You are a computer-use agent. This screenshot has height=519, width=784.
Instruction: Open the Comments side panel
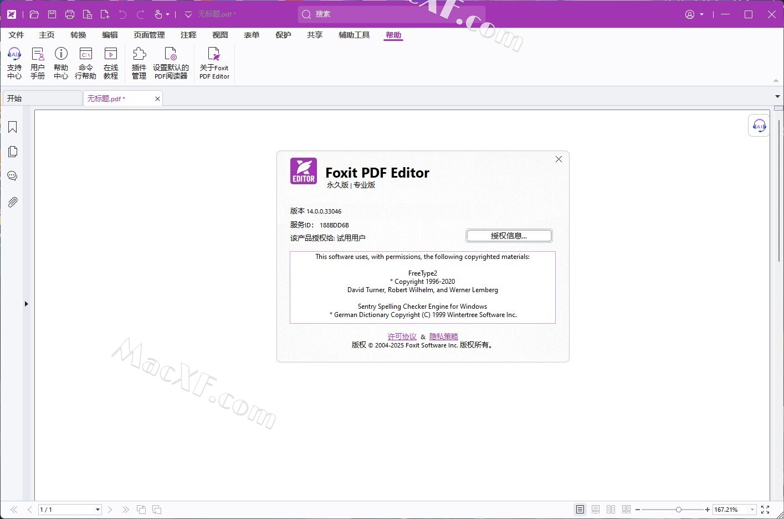(x=13, y=176)
